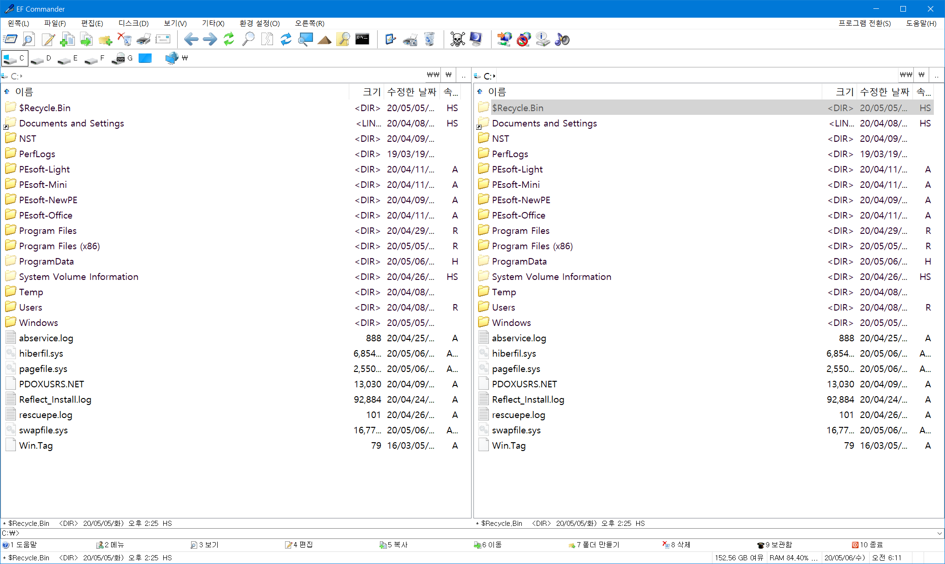945x564 pixels.
Task: Click the edit file pencil icon
Action: (48, 40)
